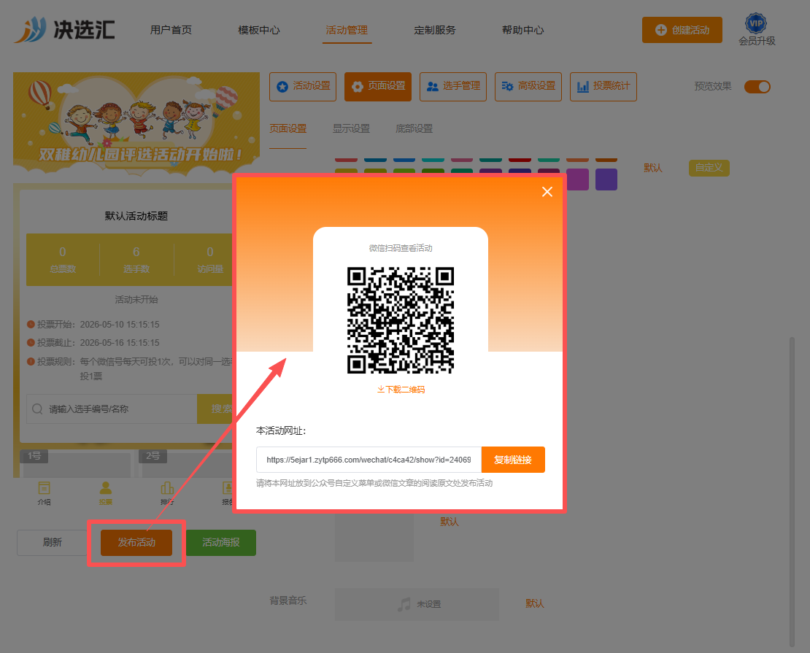
Task: Click the 微信扫码查看活动 caption
Action: [x=401, y=248]
